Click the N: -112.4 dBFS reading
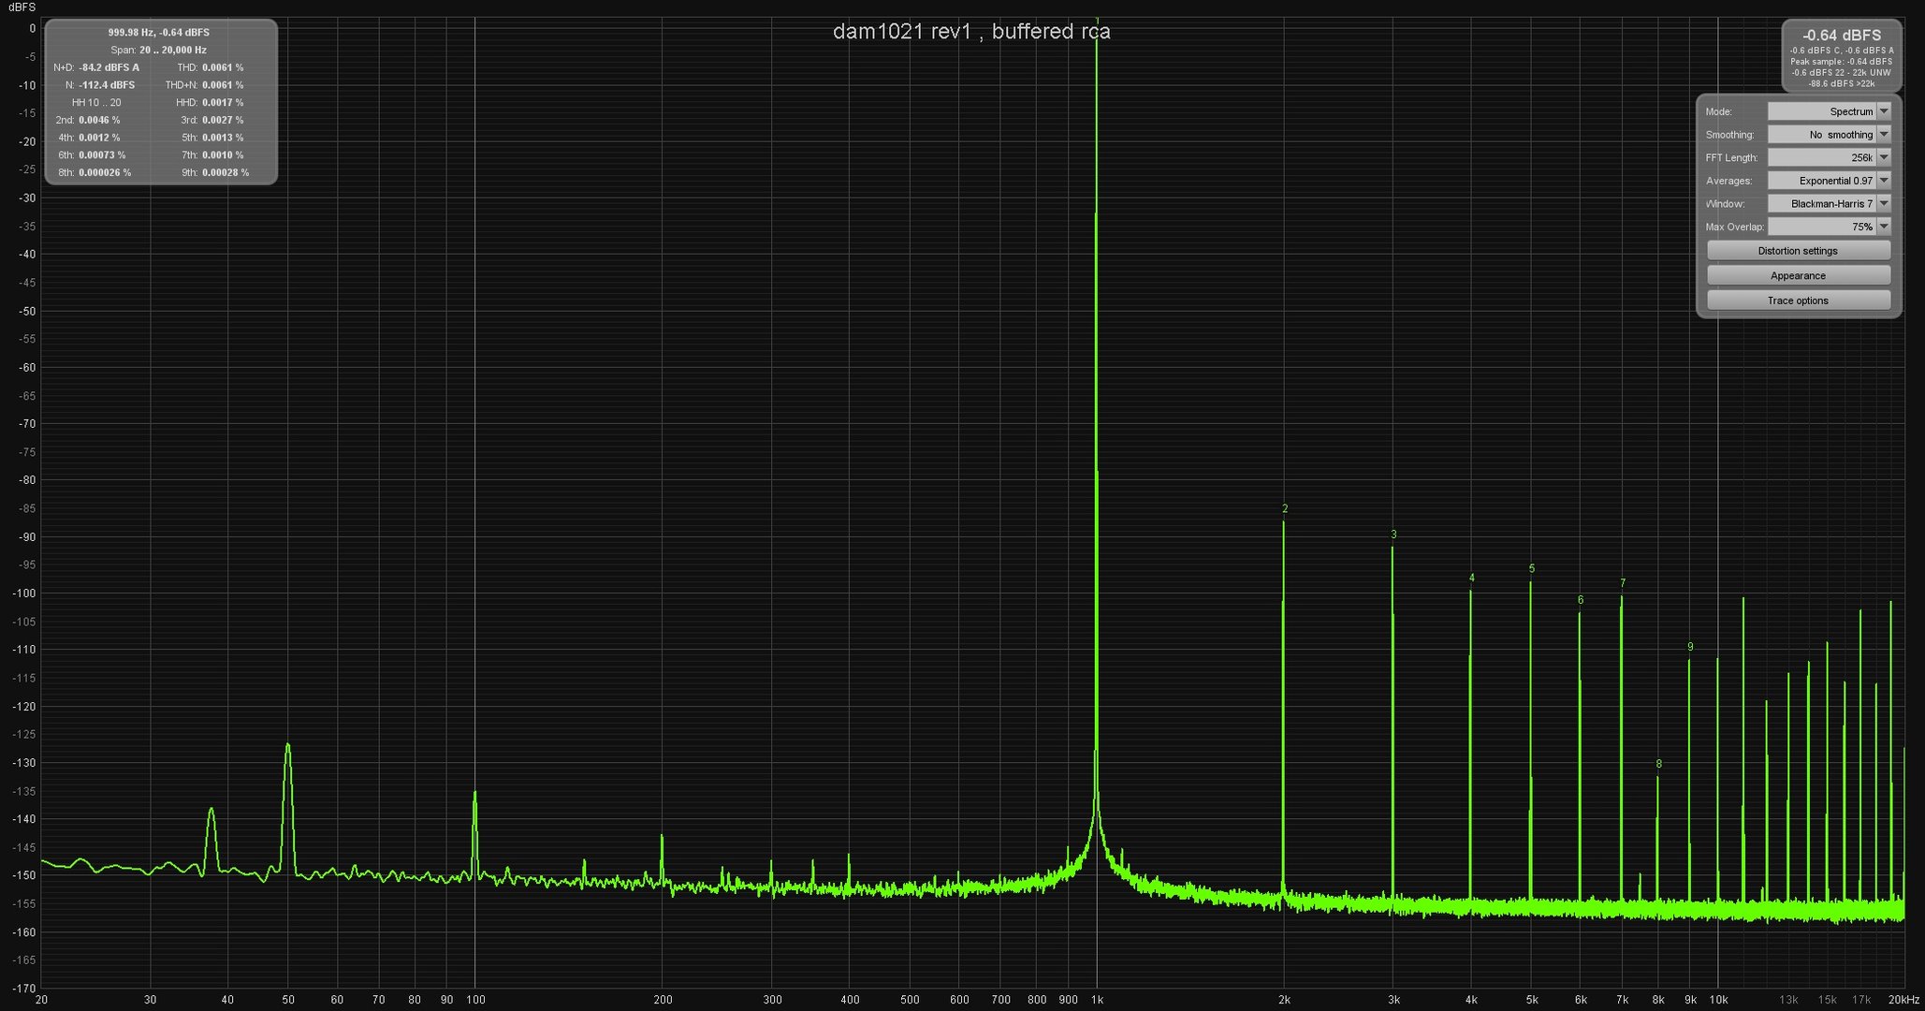Viewport: 1925px width, 1011px height. [x=100, y=85]
